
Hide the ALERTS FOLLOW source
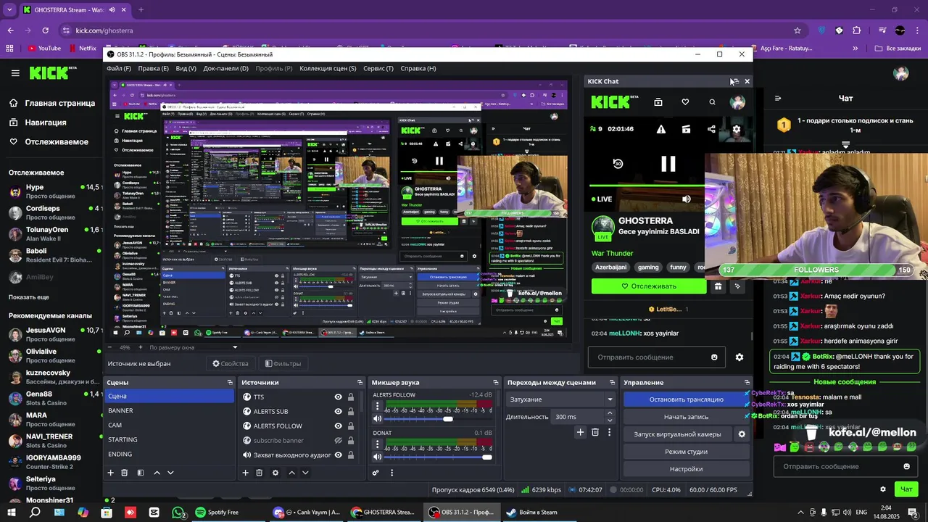click(x=338, y=426)
